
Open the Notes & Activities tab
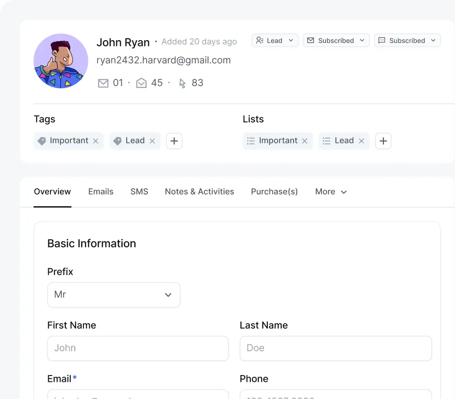point(199,192)
